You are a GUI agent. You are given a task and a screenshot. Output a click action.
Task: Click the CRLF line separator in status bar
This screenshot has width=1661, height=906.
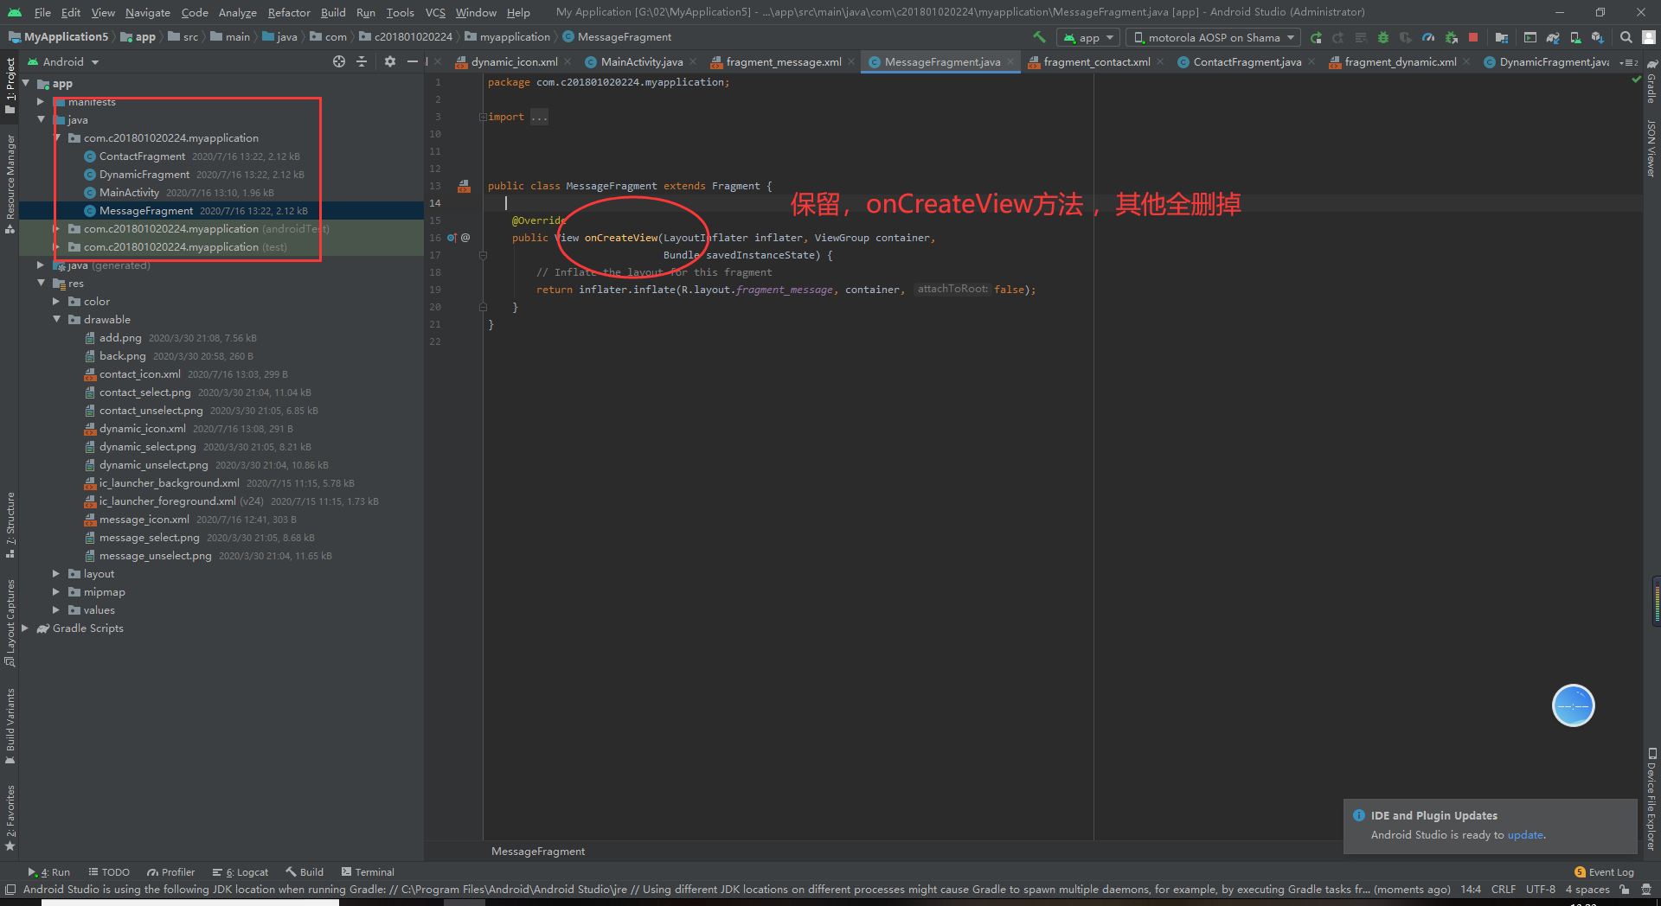(x=1504, y=889)
